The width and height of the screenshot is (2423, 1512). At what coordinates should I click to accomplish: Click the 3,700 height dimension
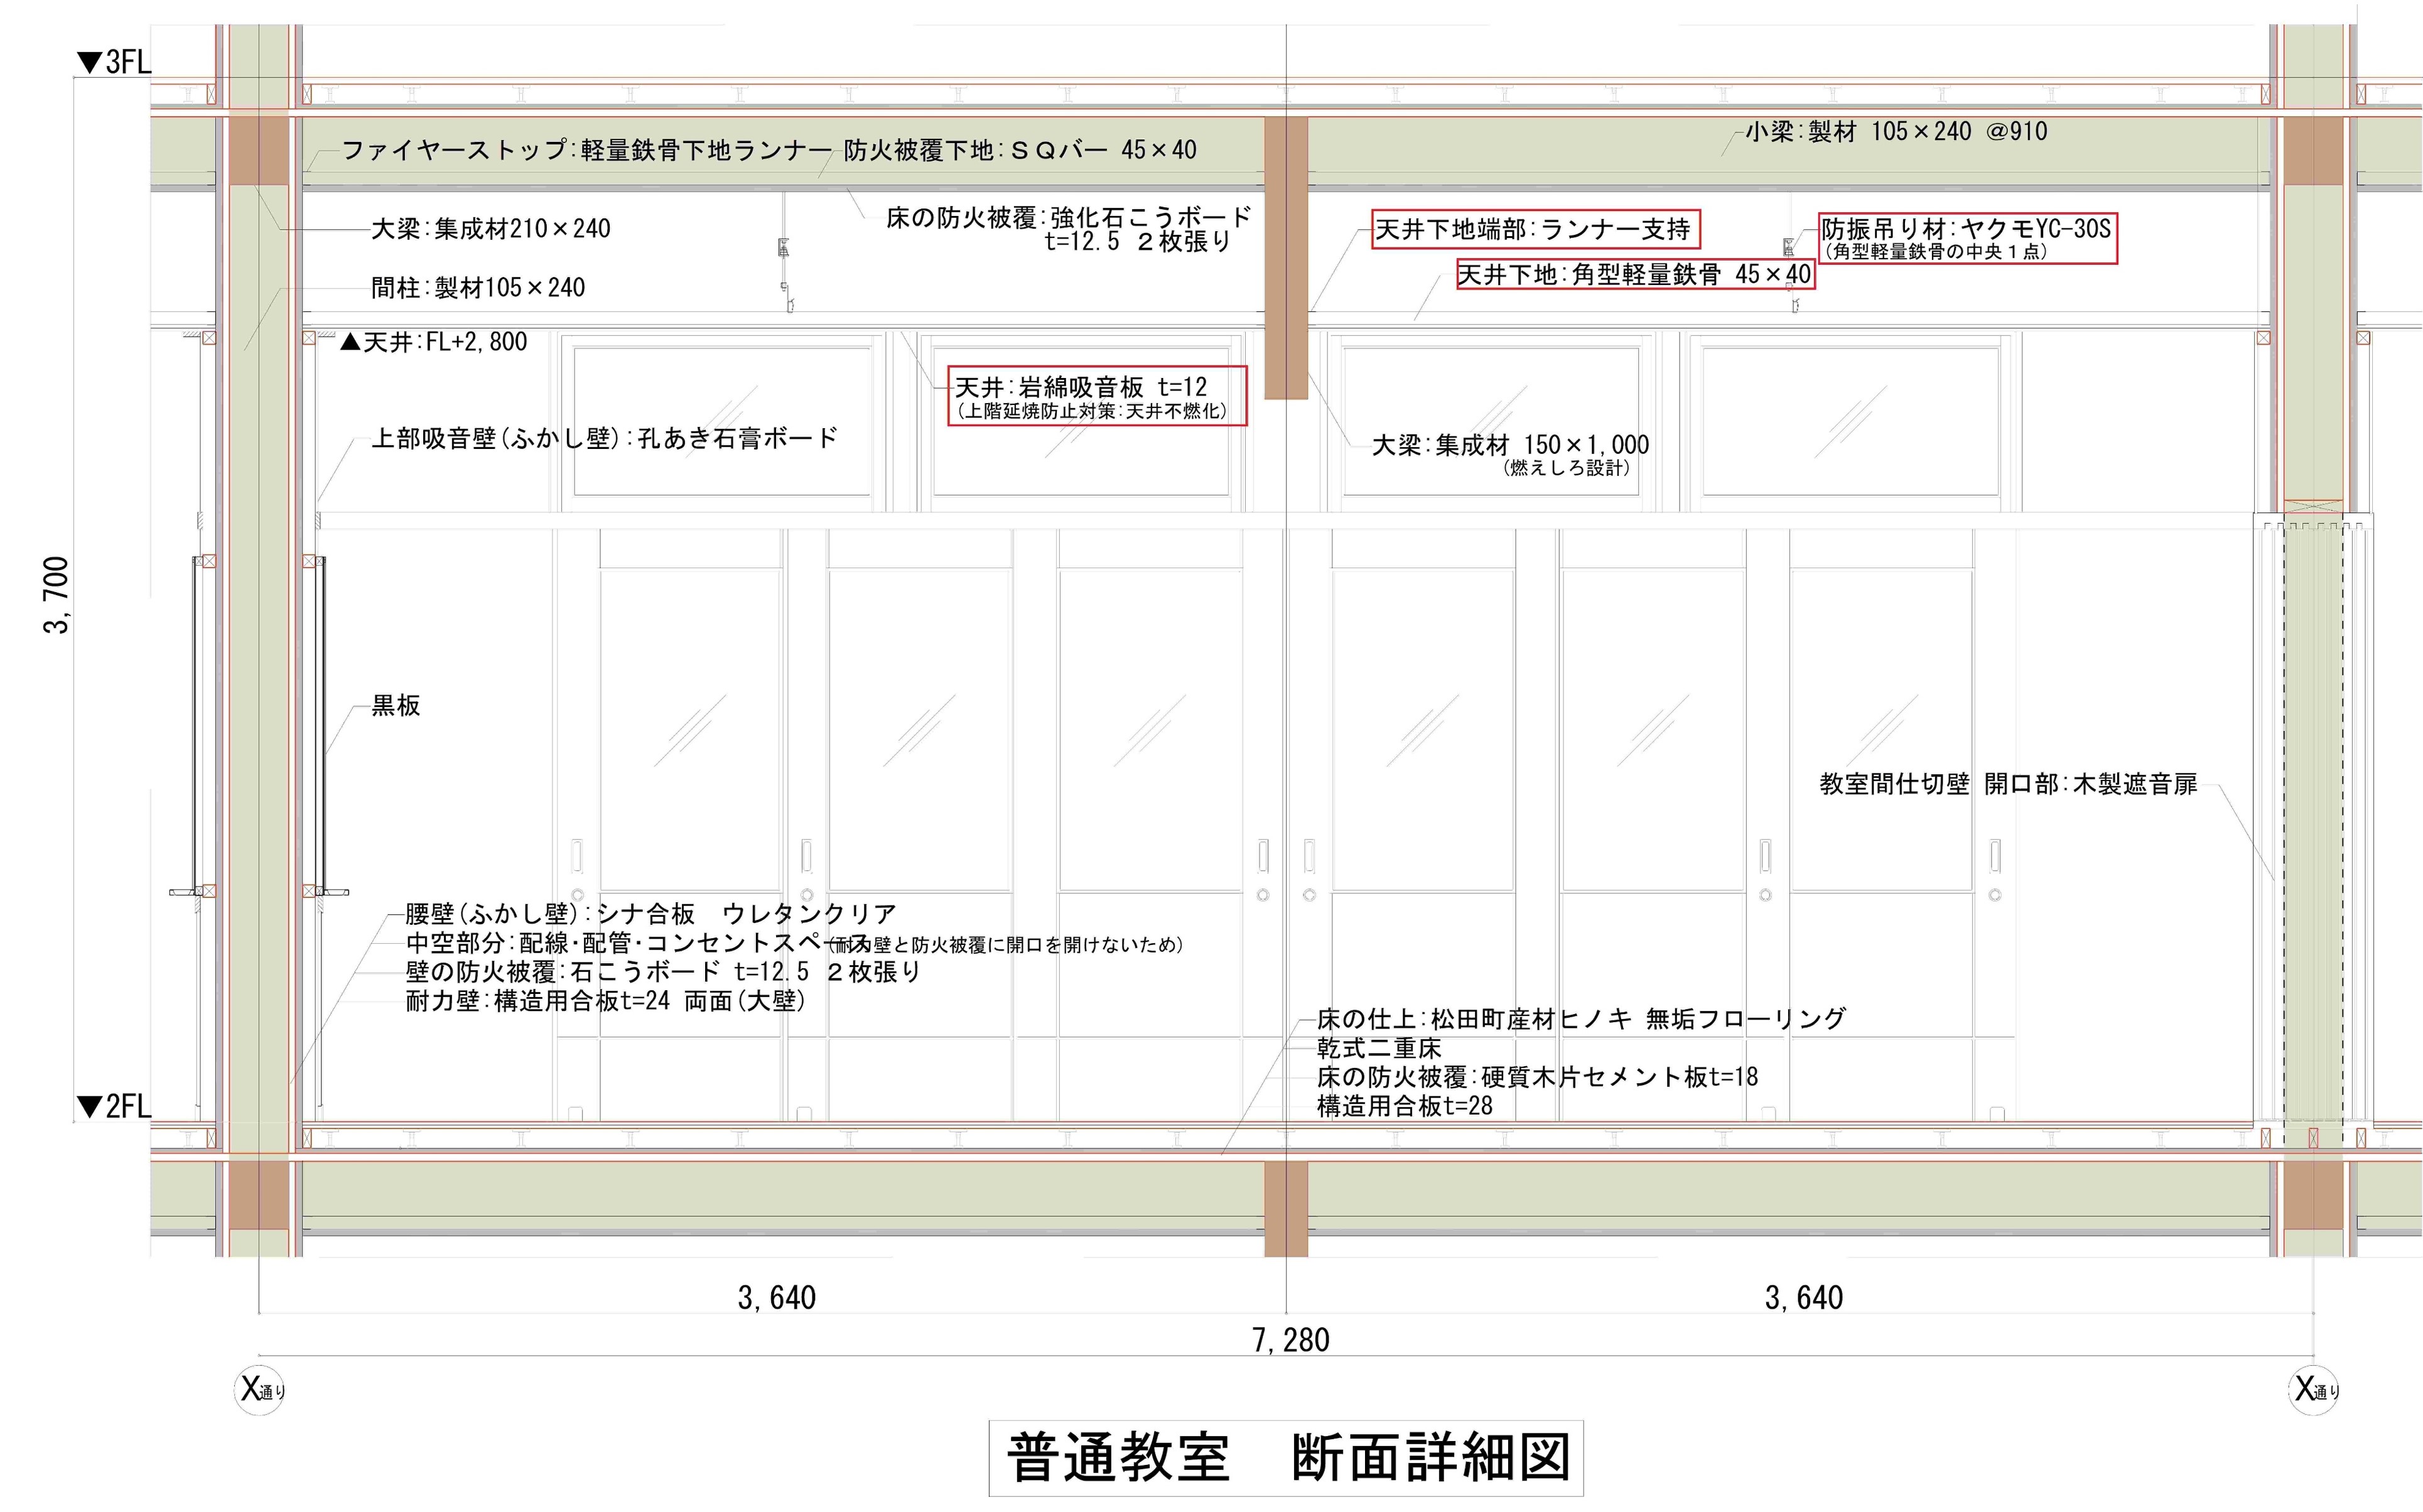[57, 595]
